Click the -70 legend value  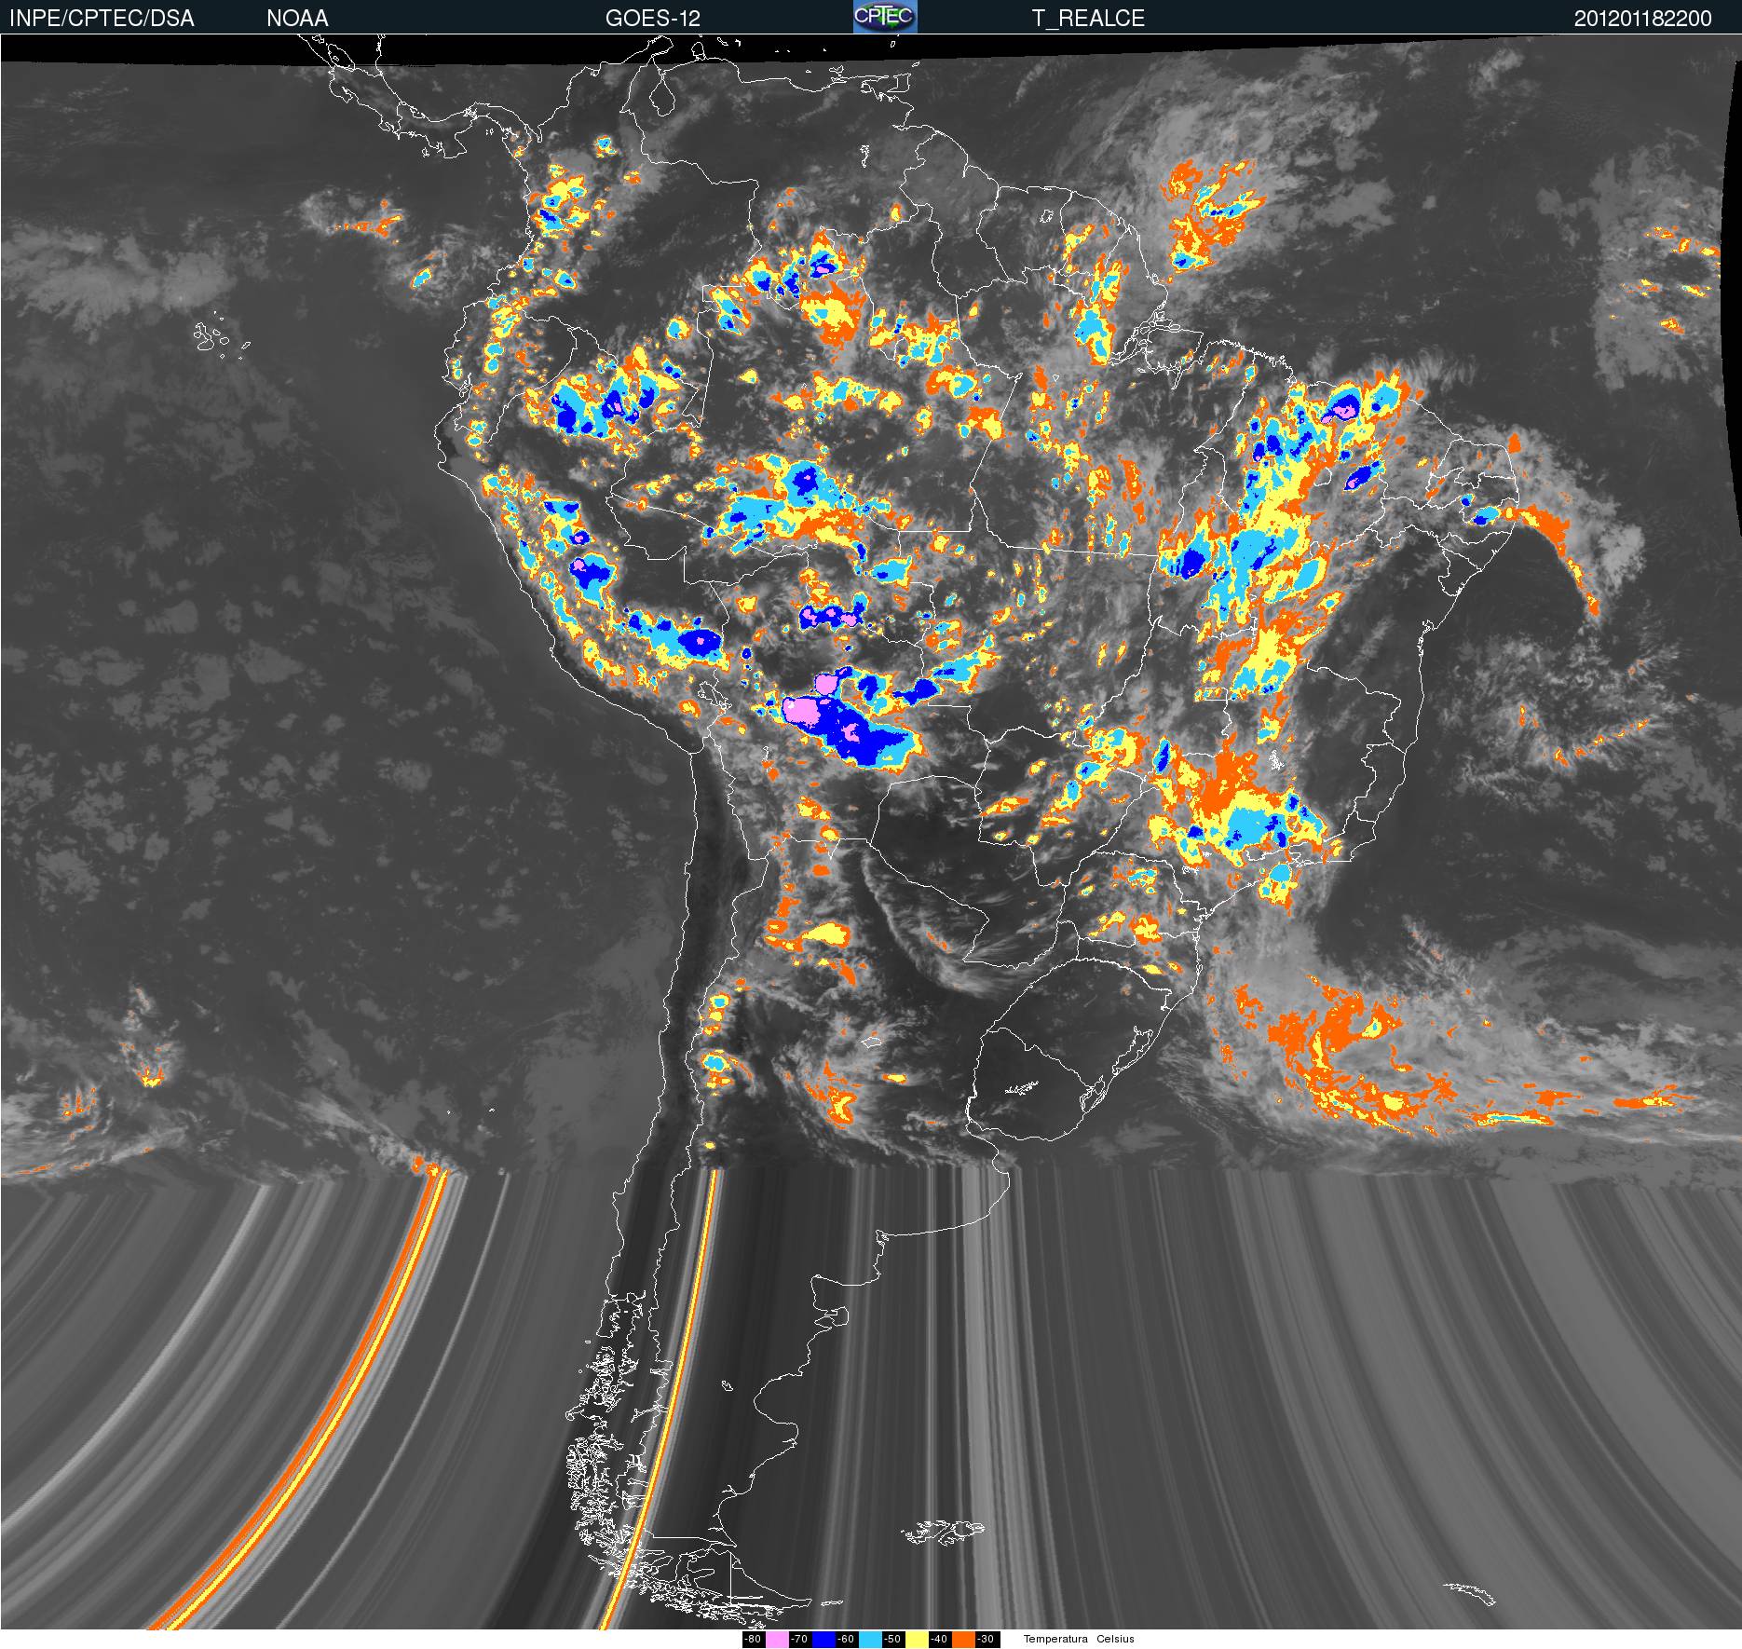click(799, 1640)
